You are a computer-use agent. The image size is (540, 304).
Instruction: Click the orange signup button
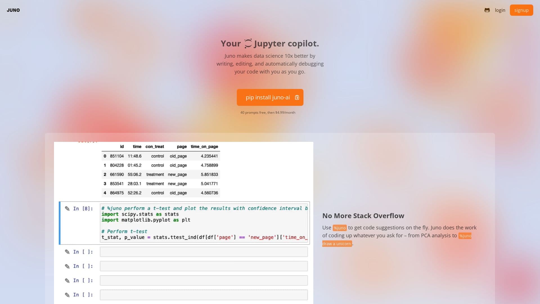pos(521,10)
